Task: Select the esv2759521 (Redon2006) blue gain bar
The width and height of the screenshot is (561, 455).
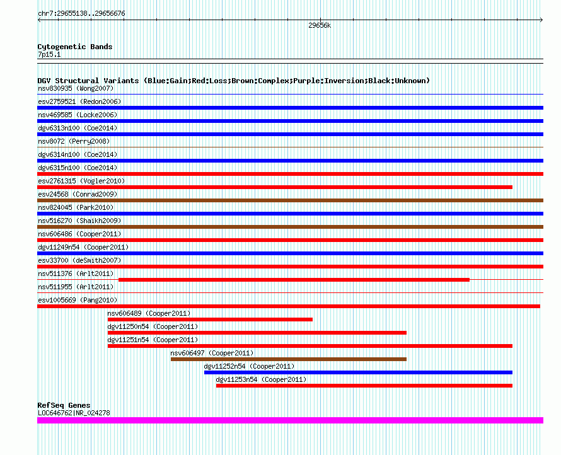Action: 290,108
